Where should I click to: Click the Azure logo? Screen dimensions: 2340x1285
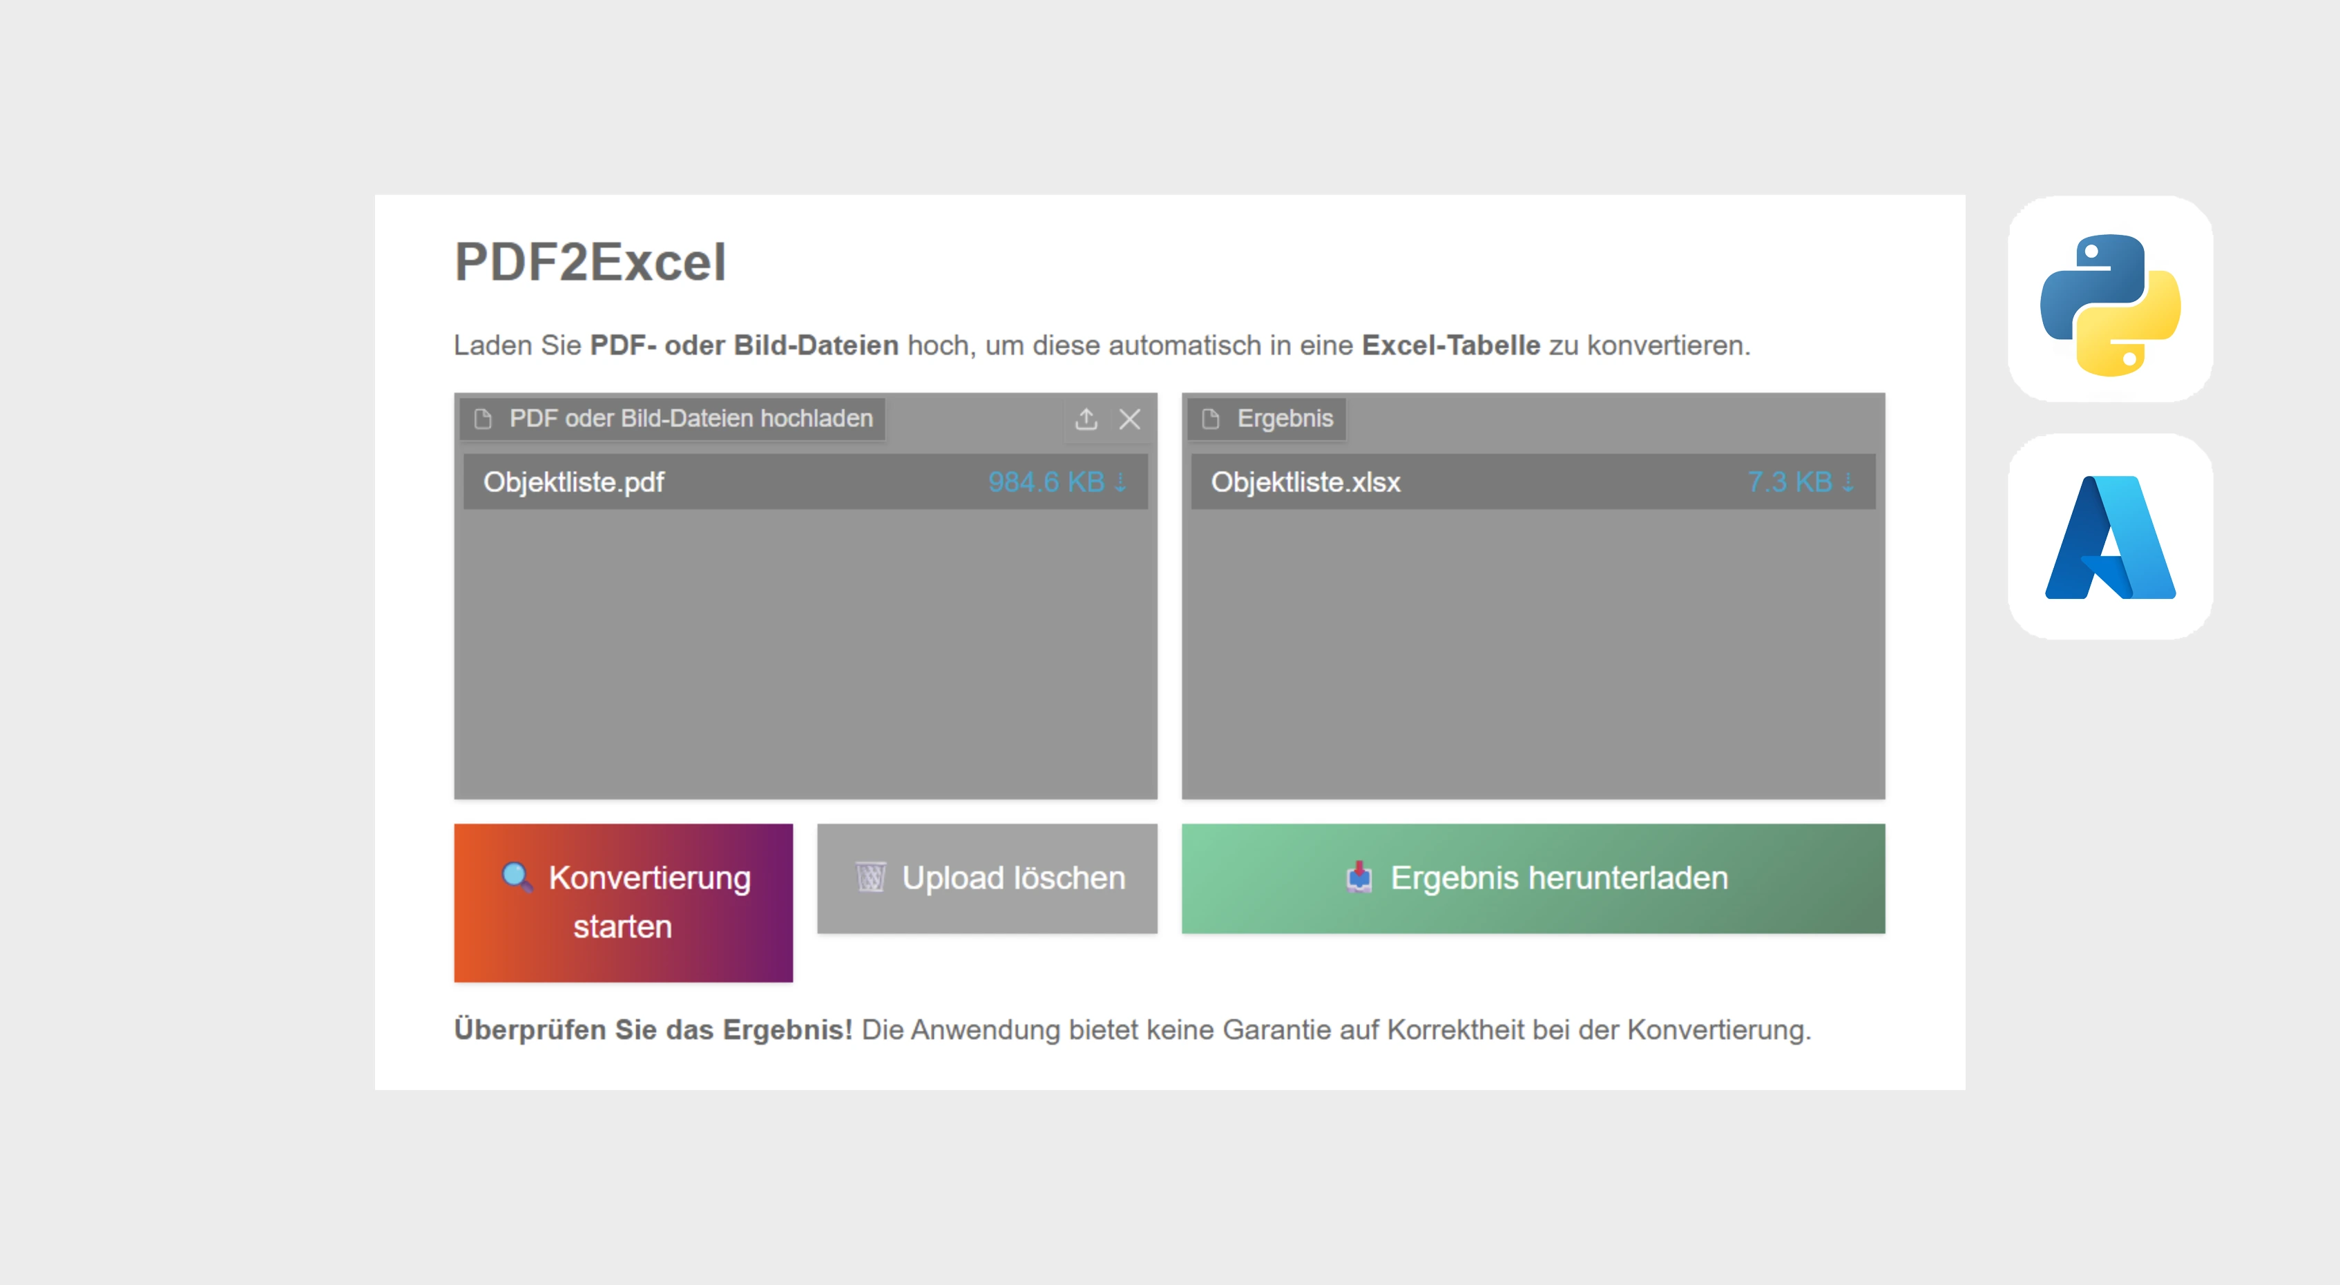(2109, 537)
